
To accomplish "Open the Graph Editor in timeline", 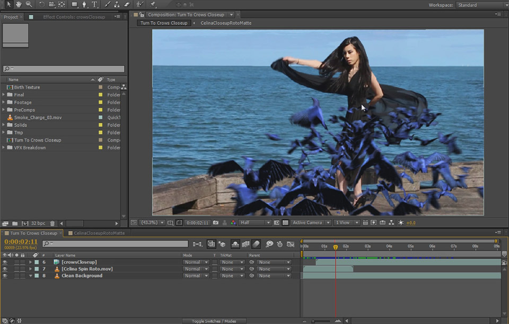I will pos(291,244).
